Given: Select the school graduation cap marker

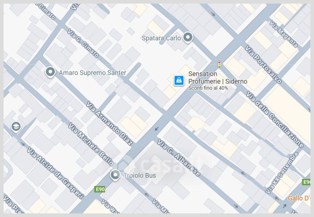Looking at the screenshot, I should (x=16, y=127).
